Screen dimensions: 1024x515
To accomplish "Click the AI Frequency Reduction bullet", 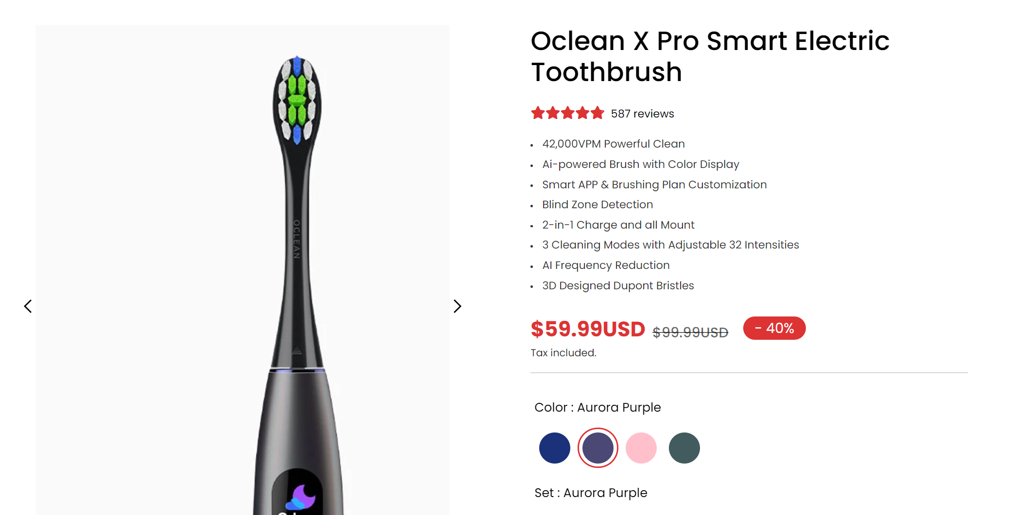I will pos(606,265).
